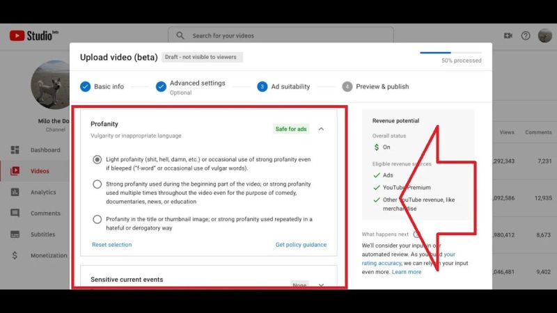
Task: Click the 50% processed text
Action: (x=462, y=61)
